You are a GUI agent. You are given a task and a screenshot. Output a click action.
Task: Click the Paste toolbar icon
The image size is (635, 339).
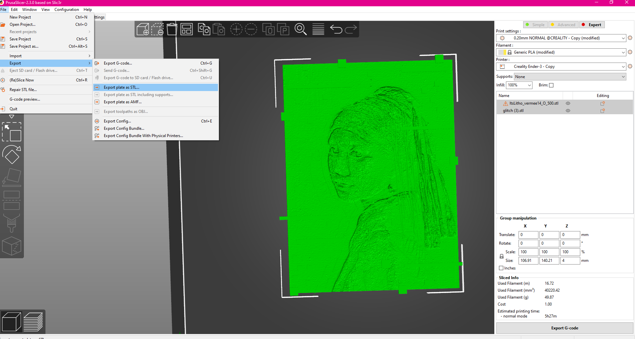[x=219, y=29]
